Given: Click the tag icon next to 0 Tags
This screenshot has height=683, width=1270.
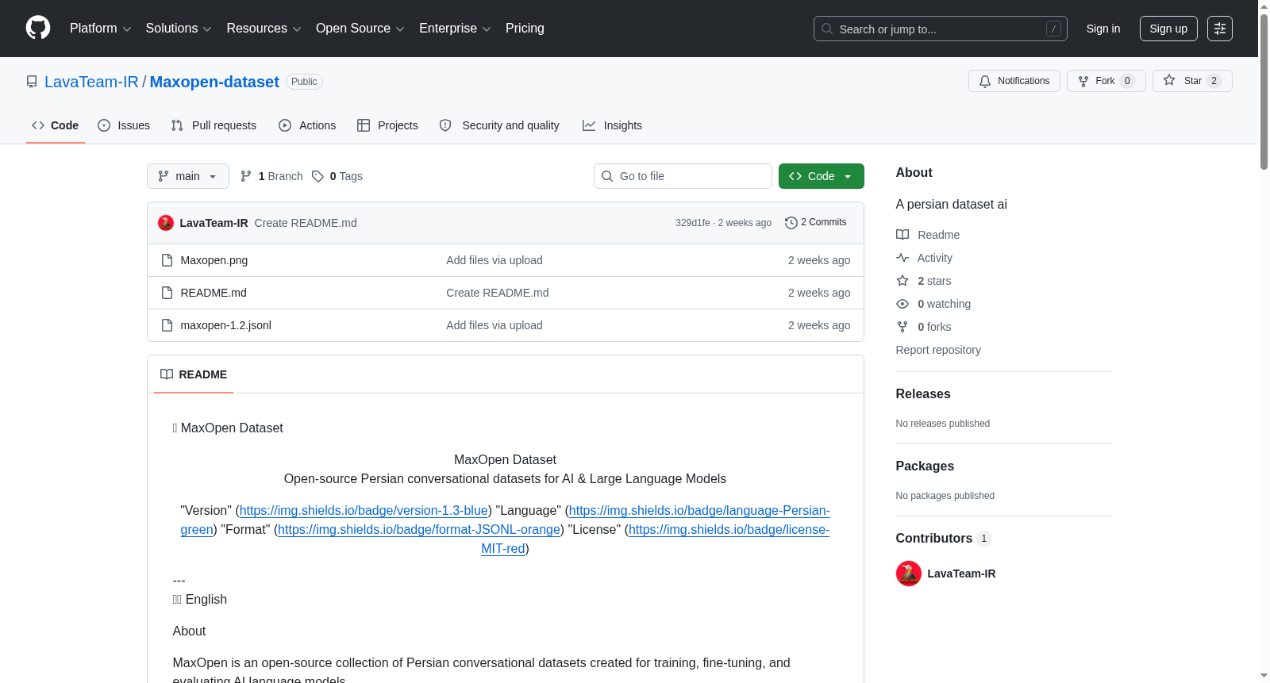Looking at the screenshot, I should [x=317, y=176].
